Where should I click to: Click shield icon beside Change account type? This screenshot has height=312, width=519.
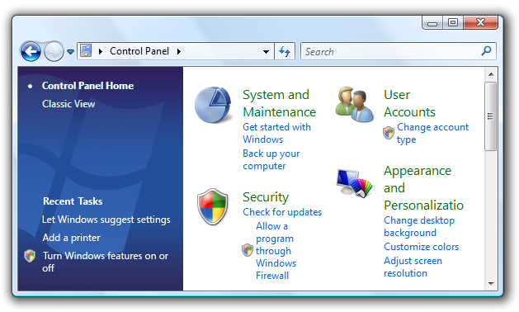click(x=389, y=133)
